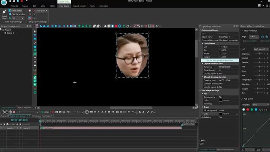Click the zoom in plus circle icon

[3, 112]
